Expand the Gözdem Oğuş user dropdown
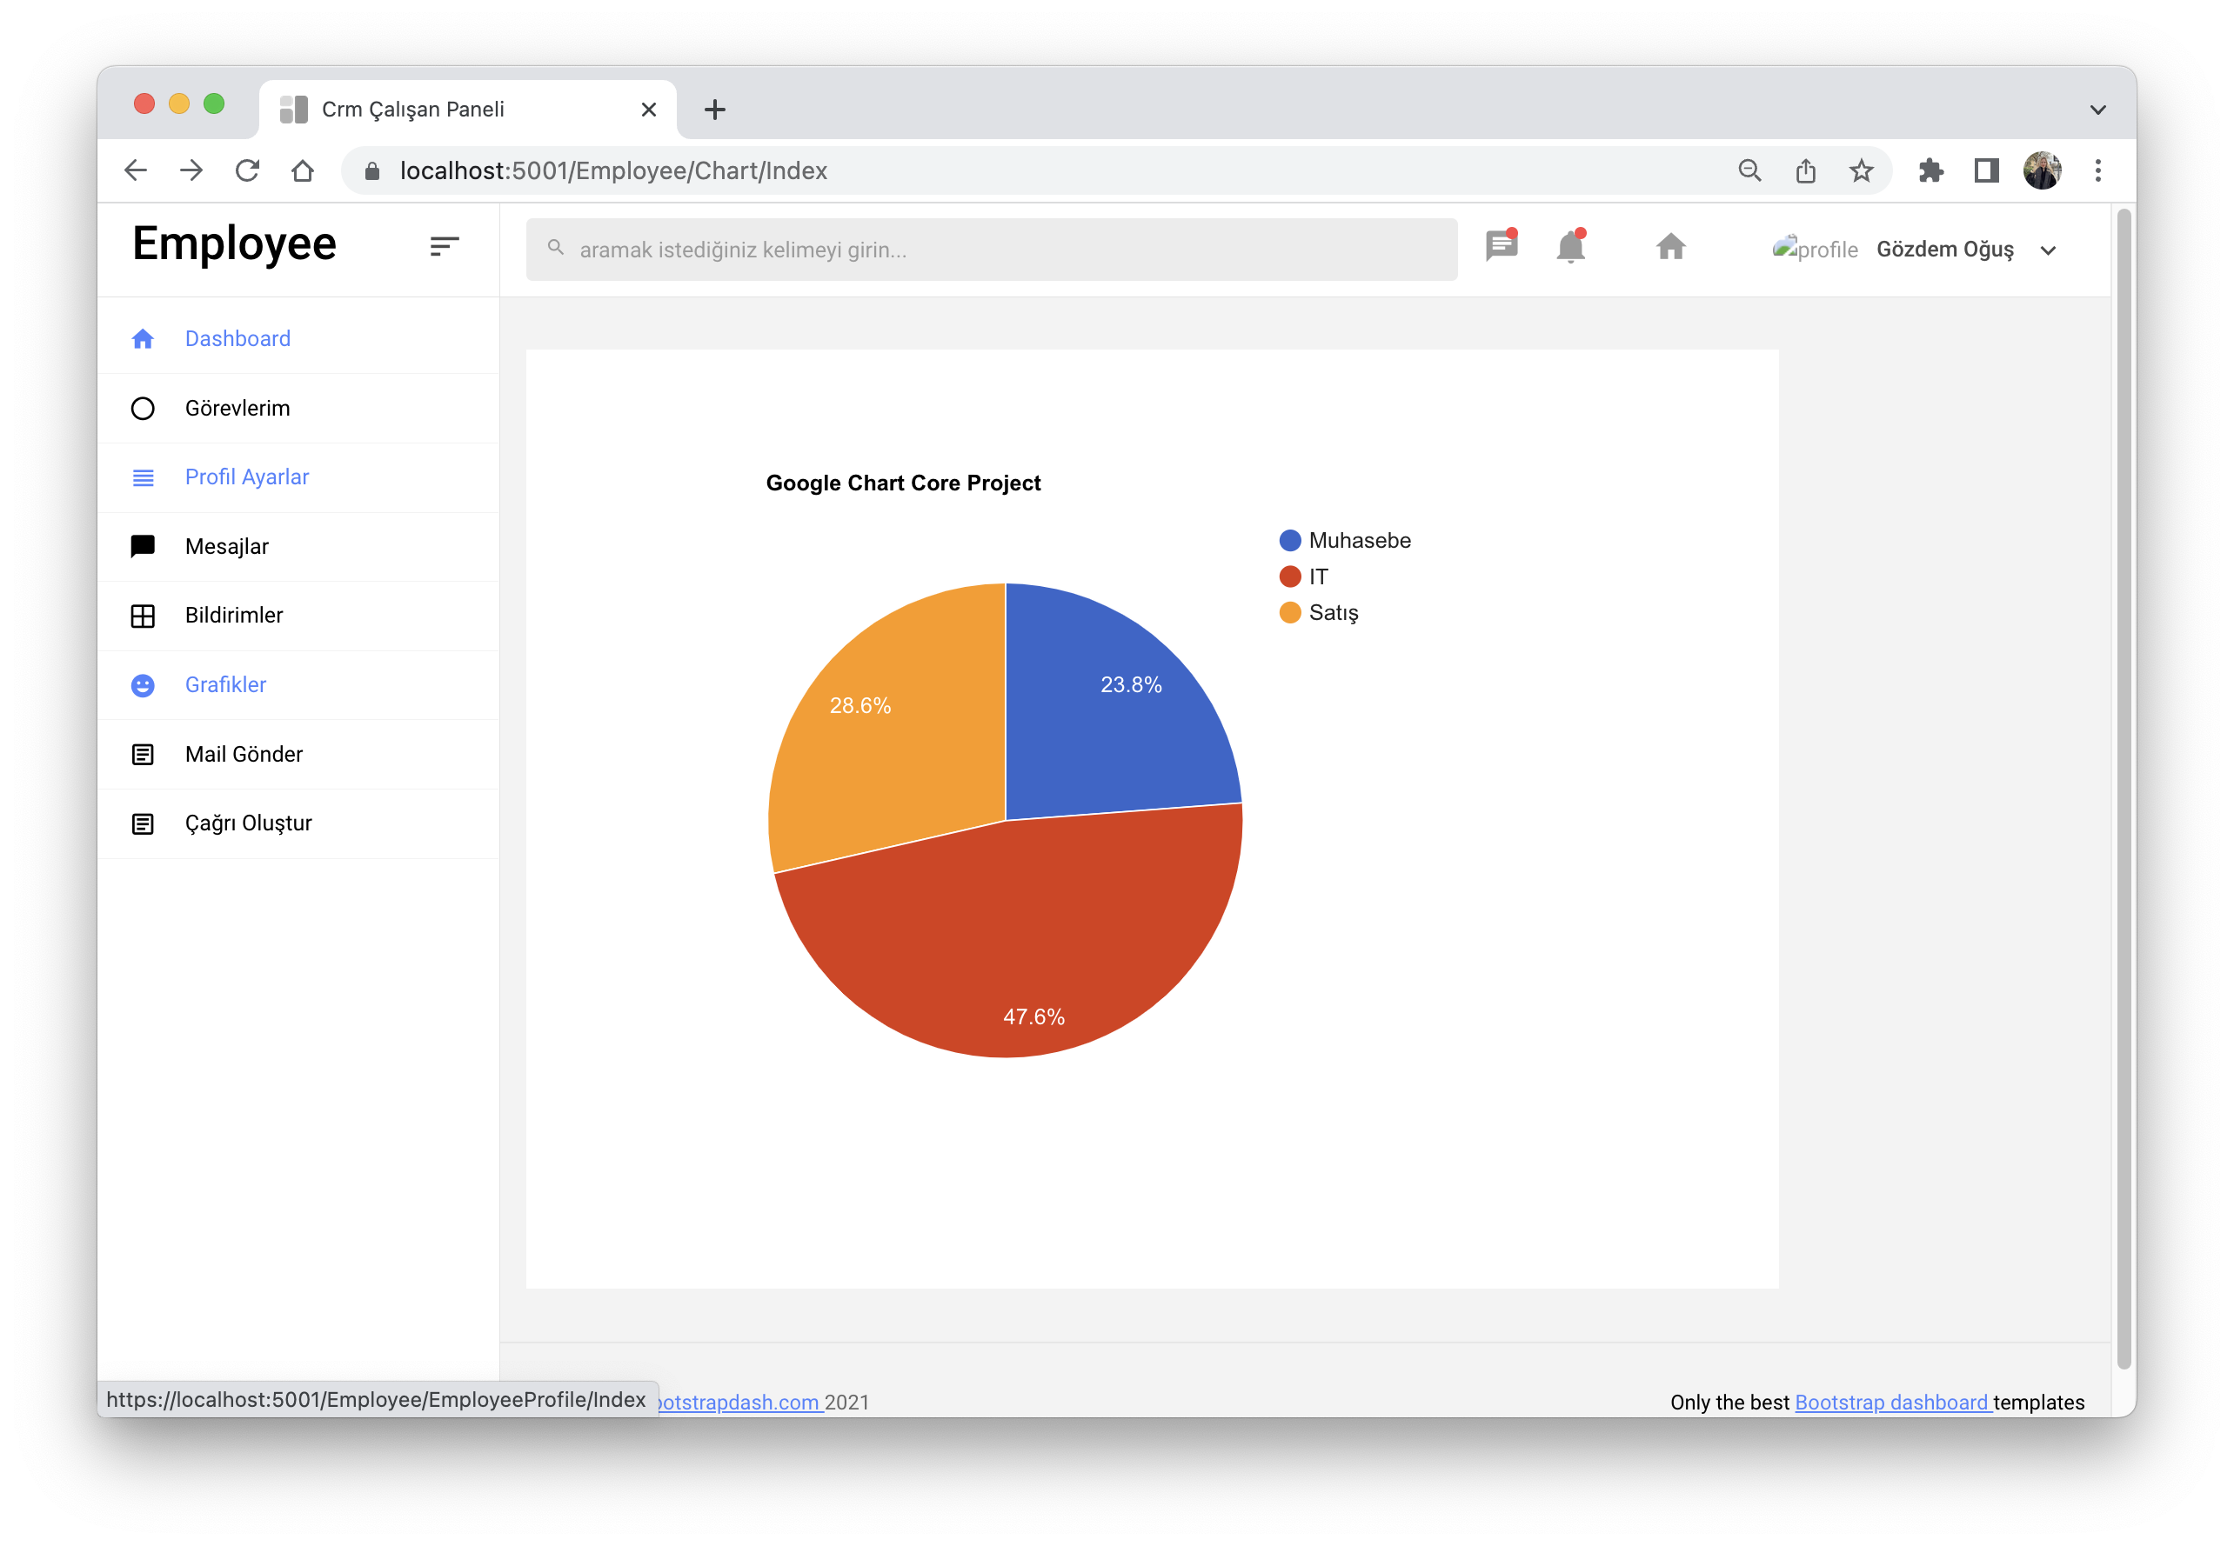The height and width of the screenshot is (1546, 2234). coord(2048,251)
